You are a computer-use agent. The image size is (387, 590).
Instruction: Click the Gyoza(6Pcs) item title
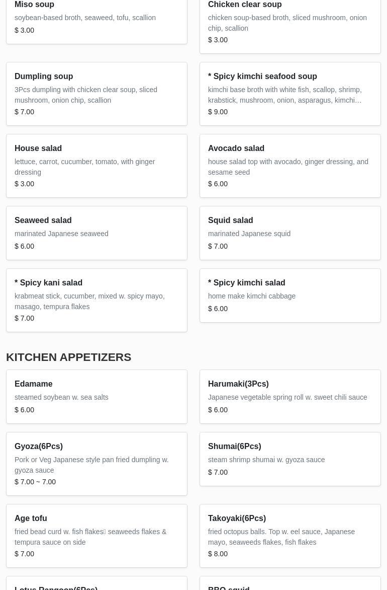[39, 446]
